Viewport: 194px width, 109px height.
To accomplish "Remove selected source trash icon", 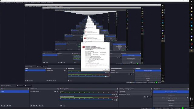I will tap(34, 106).
